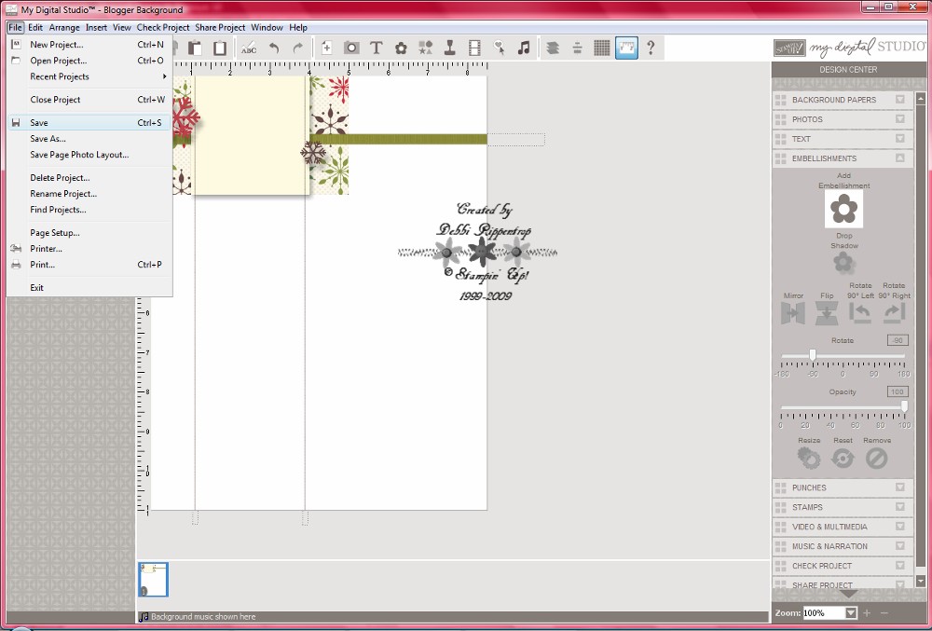This screenshot has height=631, width=932.
Task: Click the help question mark icon
Action: [x=651, y=48]
